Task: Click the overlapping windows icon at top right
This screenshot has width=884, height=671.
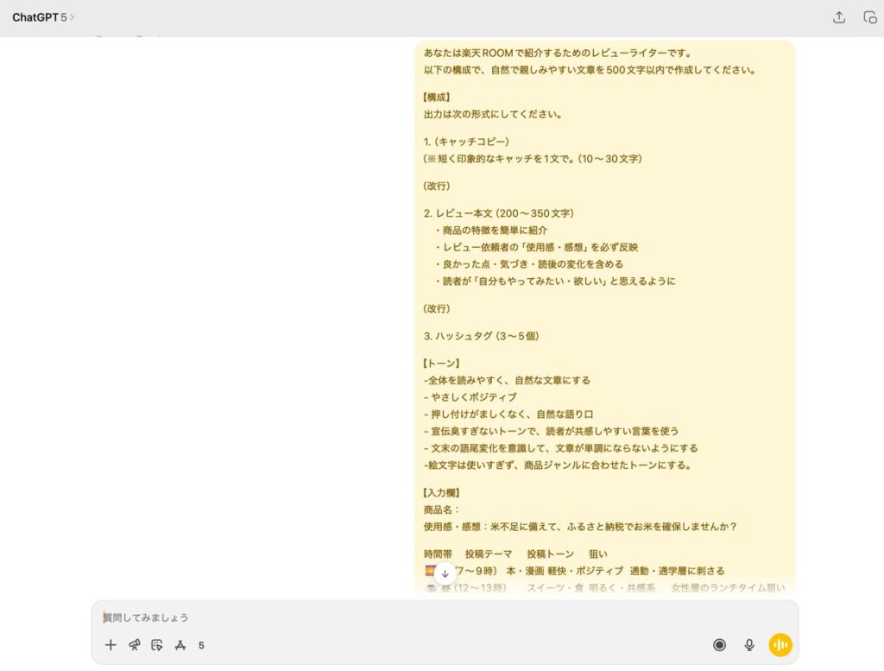Action: [870, 17]
